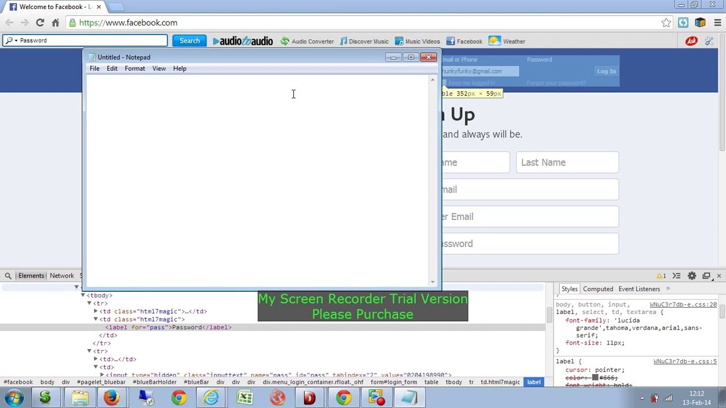Image resolution: width=726 pixels, height=408 pixels.
Task: Select the #pagelet_bluebar breadcrumb
Action: (101, 382)
